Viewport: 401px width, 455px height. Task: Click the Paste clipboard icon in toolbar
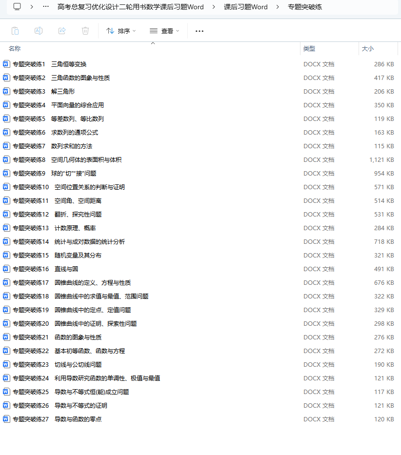pyautogui.click(x=15, y=31)
